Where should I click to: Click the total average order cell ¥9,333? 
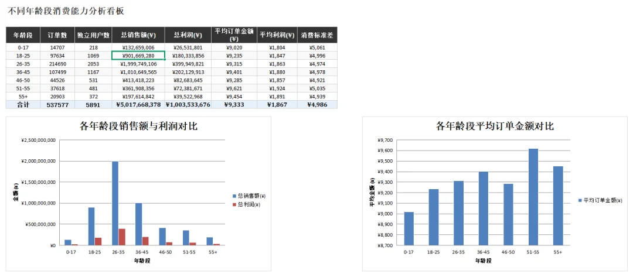(x=234, y=105)
